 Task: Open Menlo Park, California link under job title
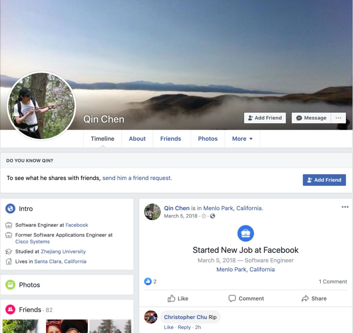click(245, 269)
